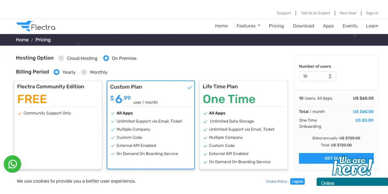
Task: Open the WhatsApp chat icon
Action: pyautogui.click(x=13, y=164)
